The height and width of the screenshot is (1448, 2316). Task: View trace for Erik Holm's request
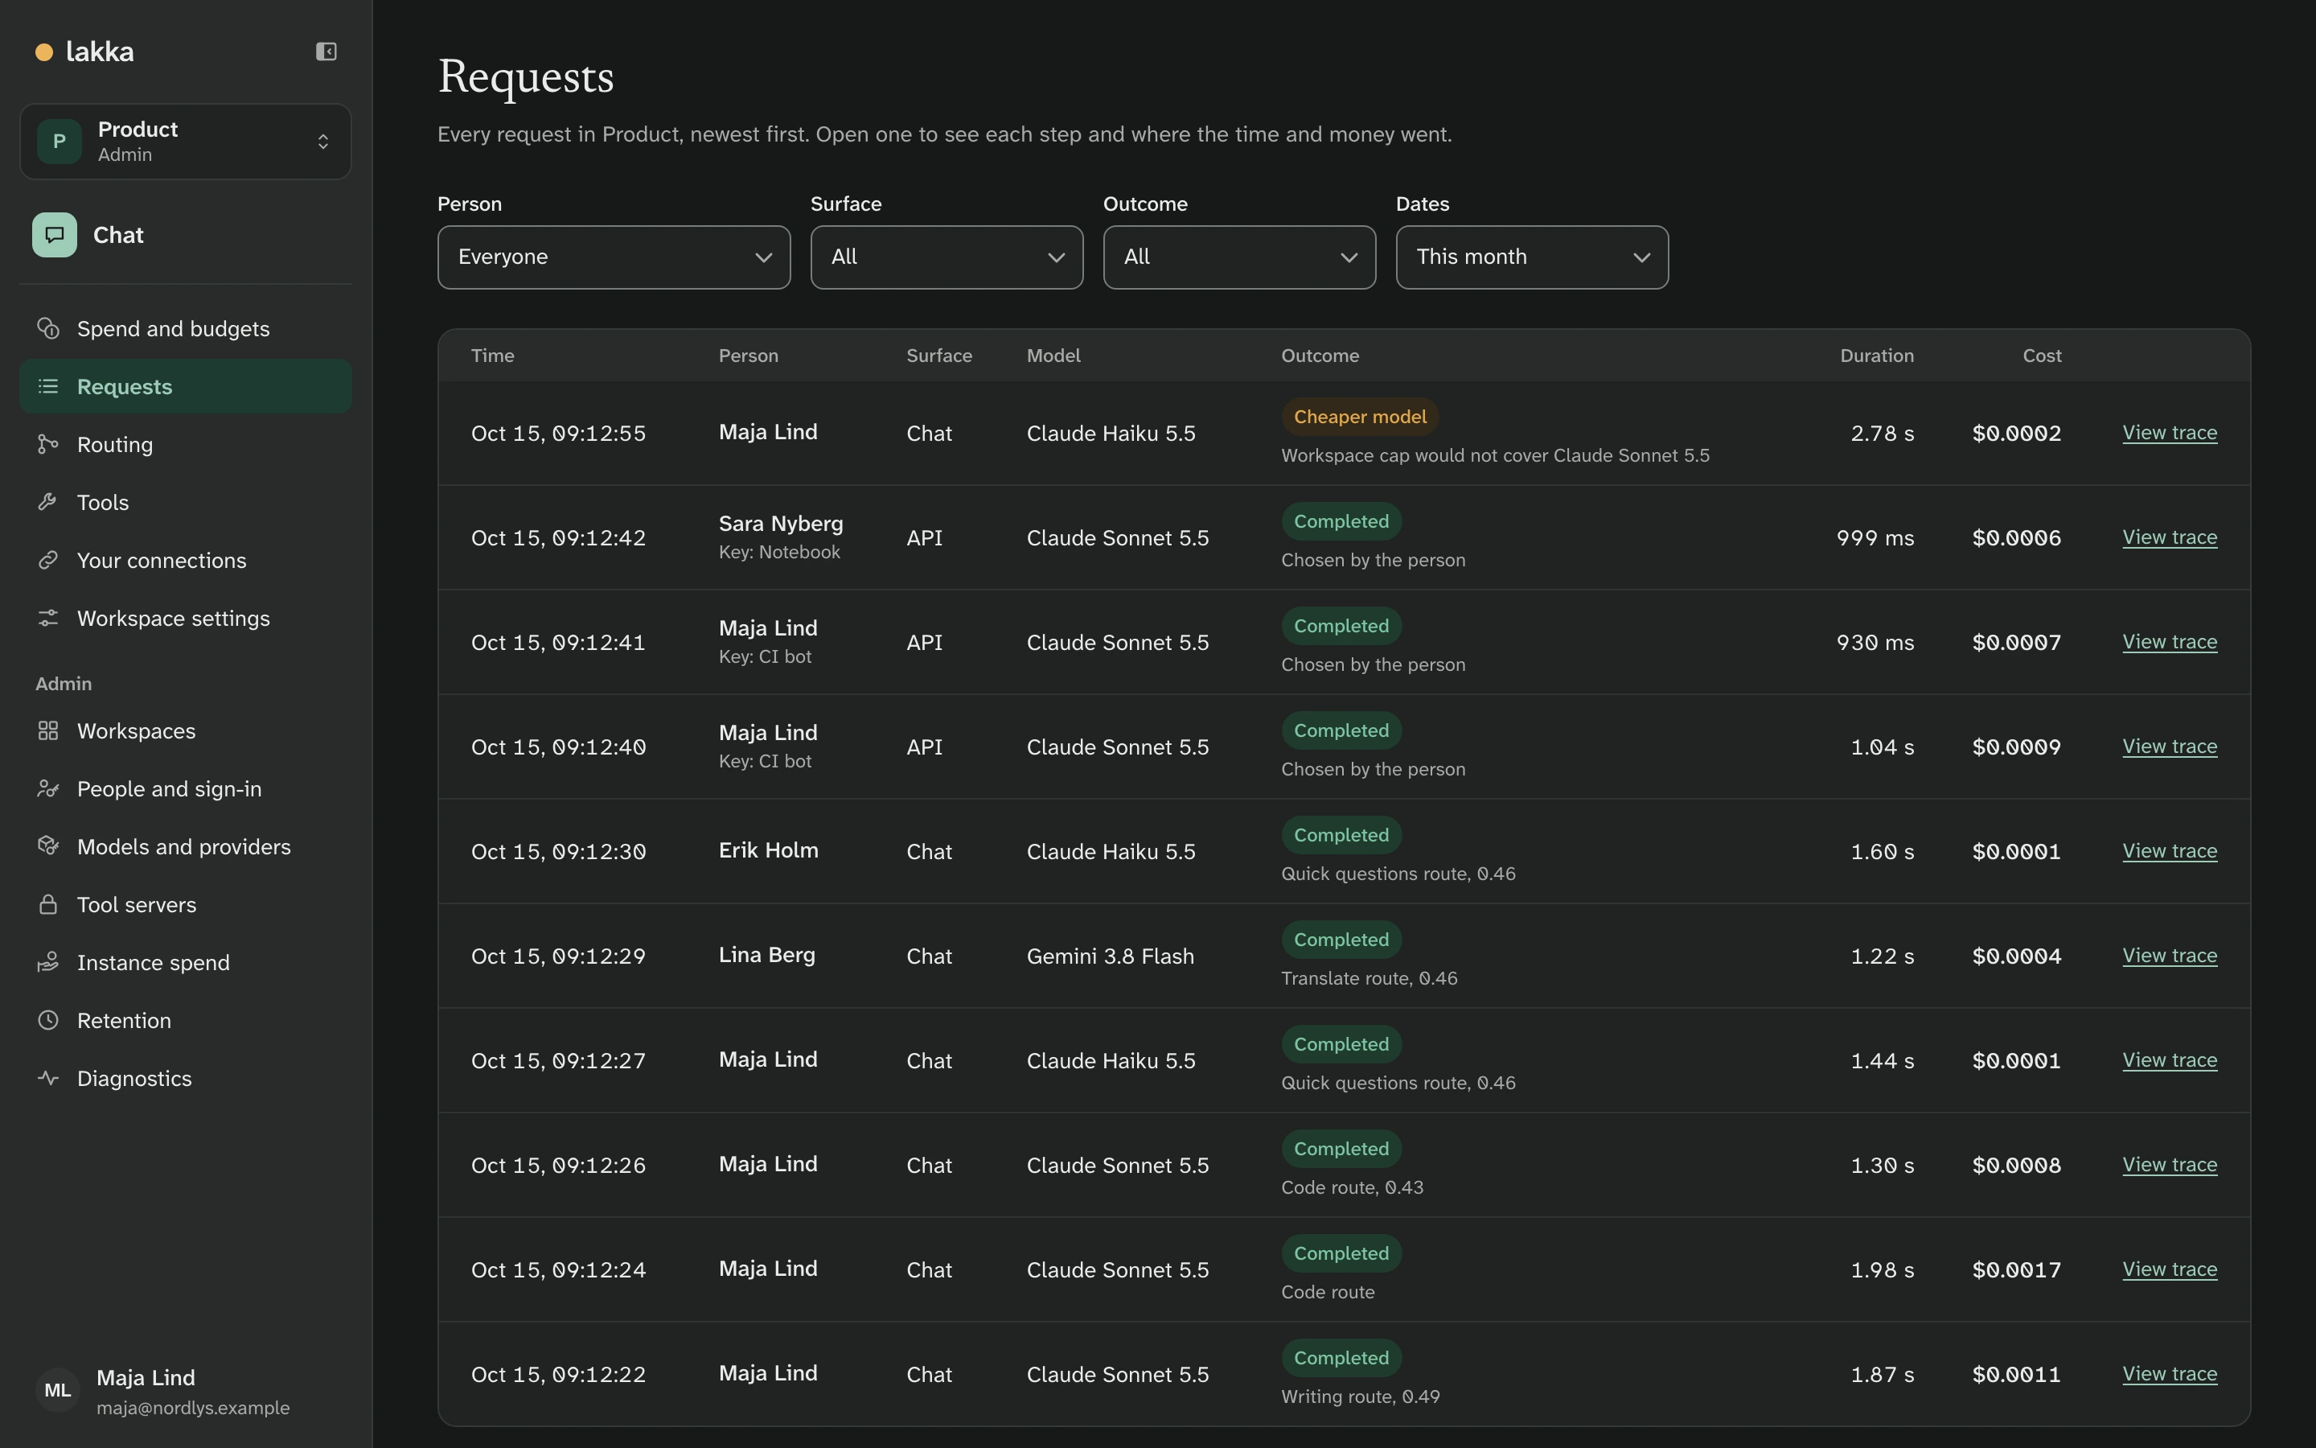point(2170,851)
